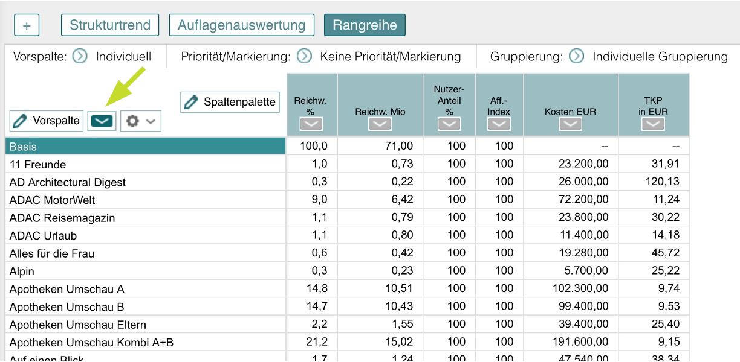This screenshot has width=740, height=362.
Task: Click the pencil icon on Spaltenpalette
Action: (190, 101)
